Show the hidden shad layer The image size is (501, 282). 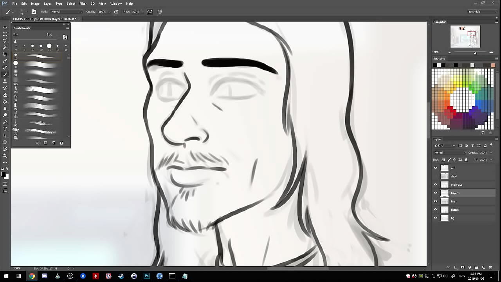pyautogui.click(x=435, y=177)
